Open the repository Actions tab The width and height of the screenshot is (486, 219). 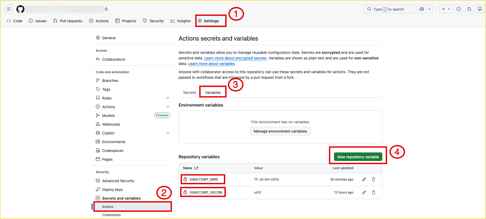[x=99, y=21]
